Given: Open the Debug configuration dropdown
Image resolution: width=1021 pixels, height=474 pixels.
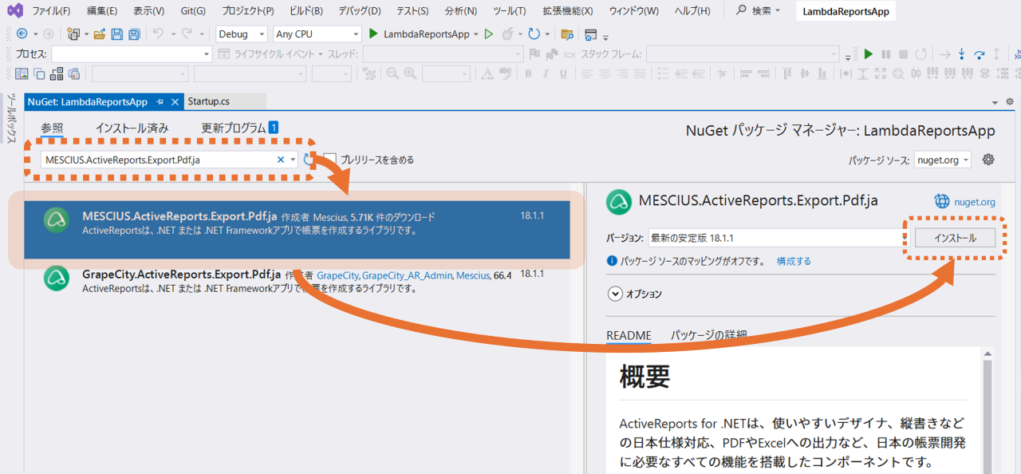Looking at the screenshot, I should tap(242, 34).
